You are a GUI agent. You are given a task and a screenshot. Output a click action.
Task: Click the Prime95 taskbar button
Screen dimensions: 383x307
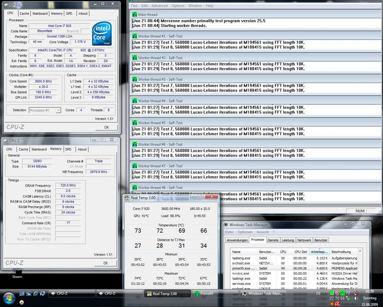[x=215, y=293]
